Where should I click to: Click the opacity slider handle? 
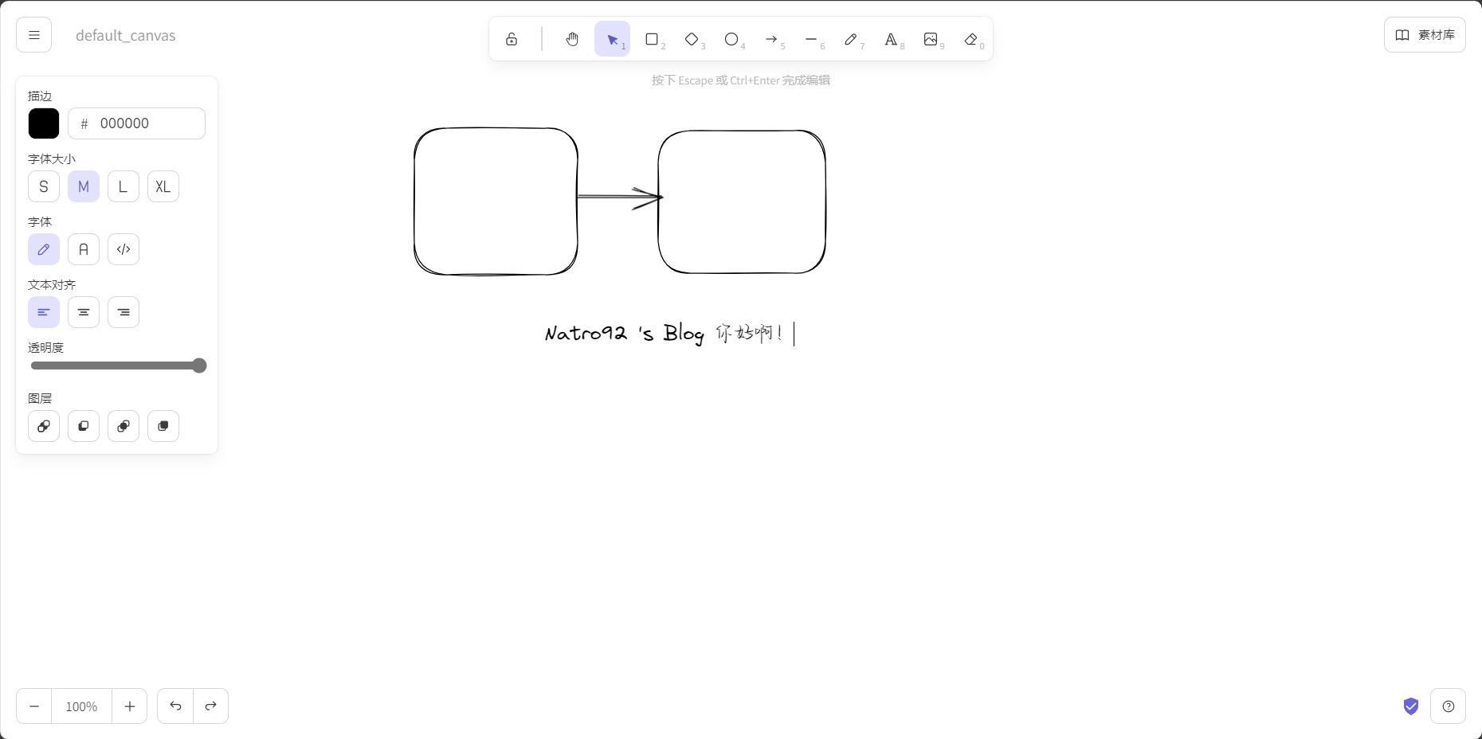tap(199, 366)
